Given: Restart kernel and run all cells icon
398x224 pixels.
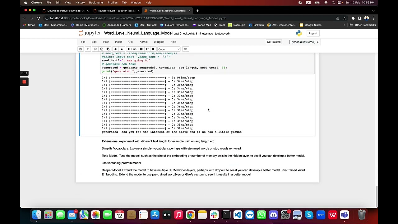Looking at the screenshot, I should click(x=153, y=49).
